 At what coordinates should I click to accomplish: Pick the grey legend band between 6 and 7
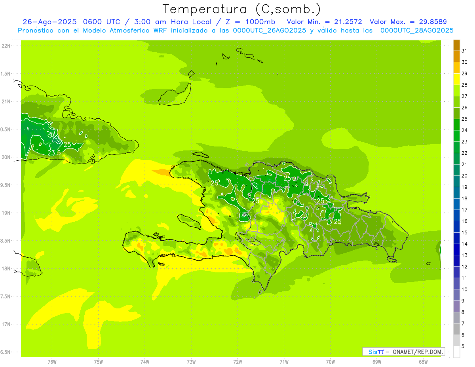point(456,329)
